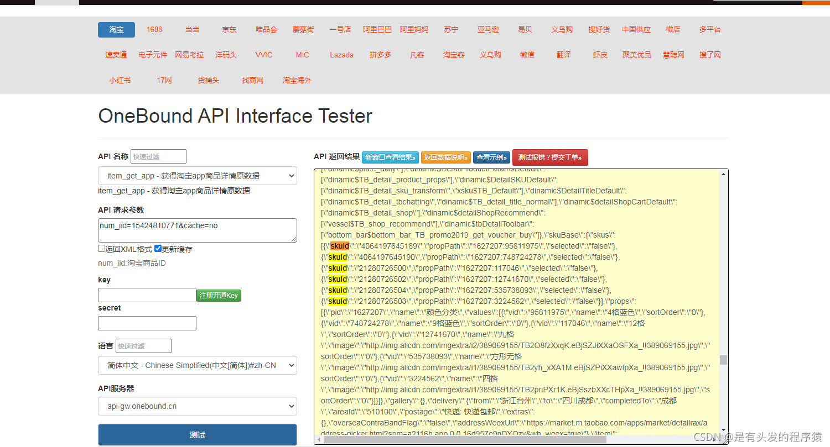The image size is (830, 447).
Task: Switch to the 速卖通 tab
Action: pos(116,55)
